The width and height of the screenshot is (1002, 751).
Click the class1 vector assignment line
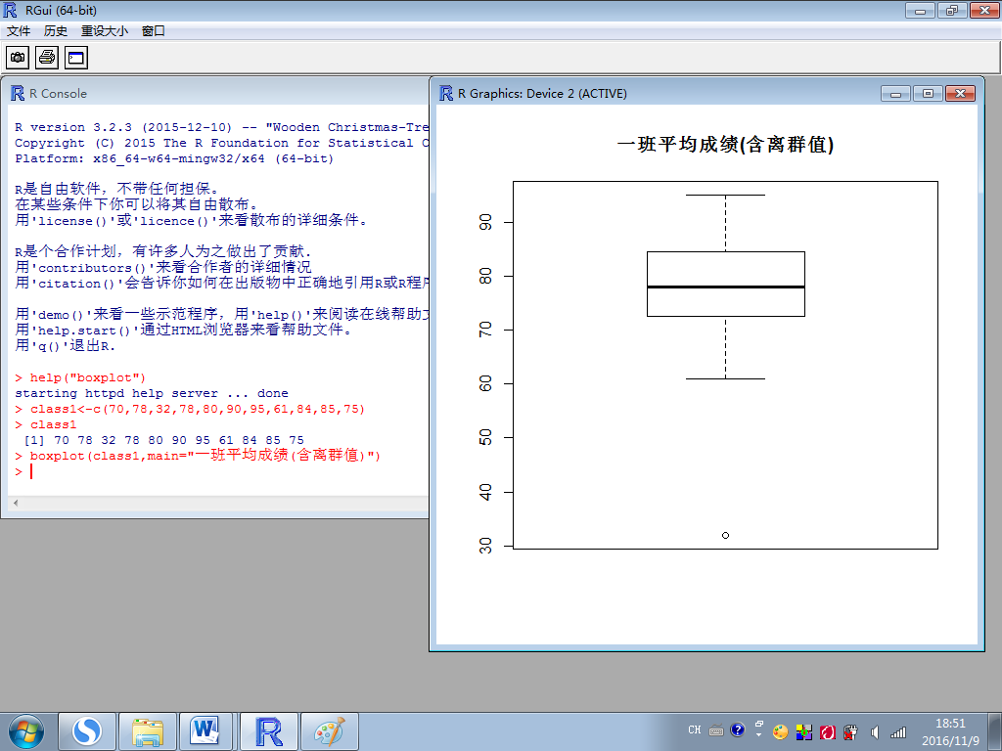pos(190,409)
